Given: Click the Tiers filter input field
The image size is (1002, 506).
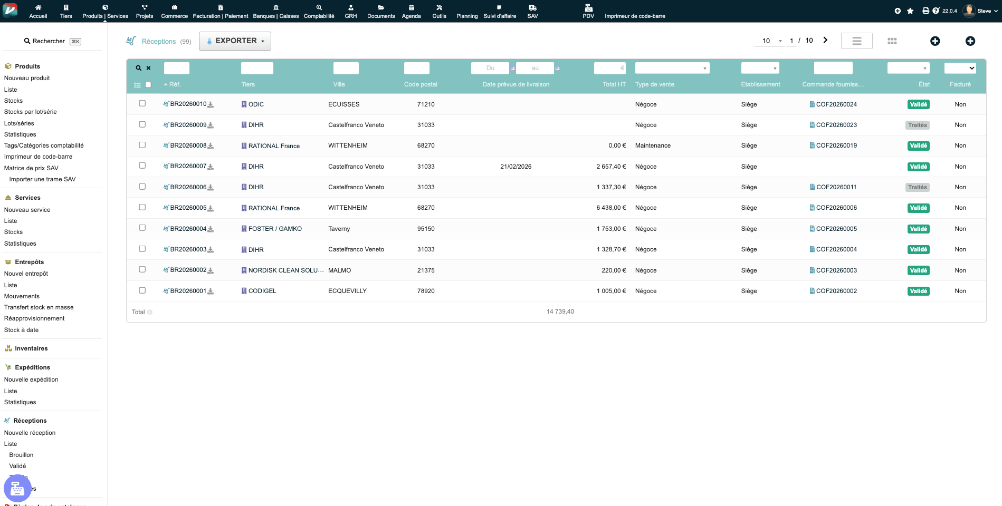Looking at the screenshot, I should (257, 68).
